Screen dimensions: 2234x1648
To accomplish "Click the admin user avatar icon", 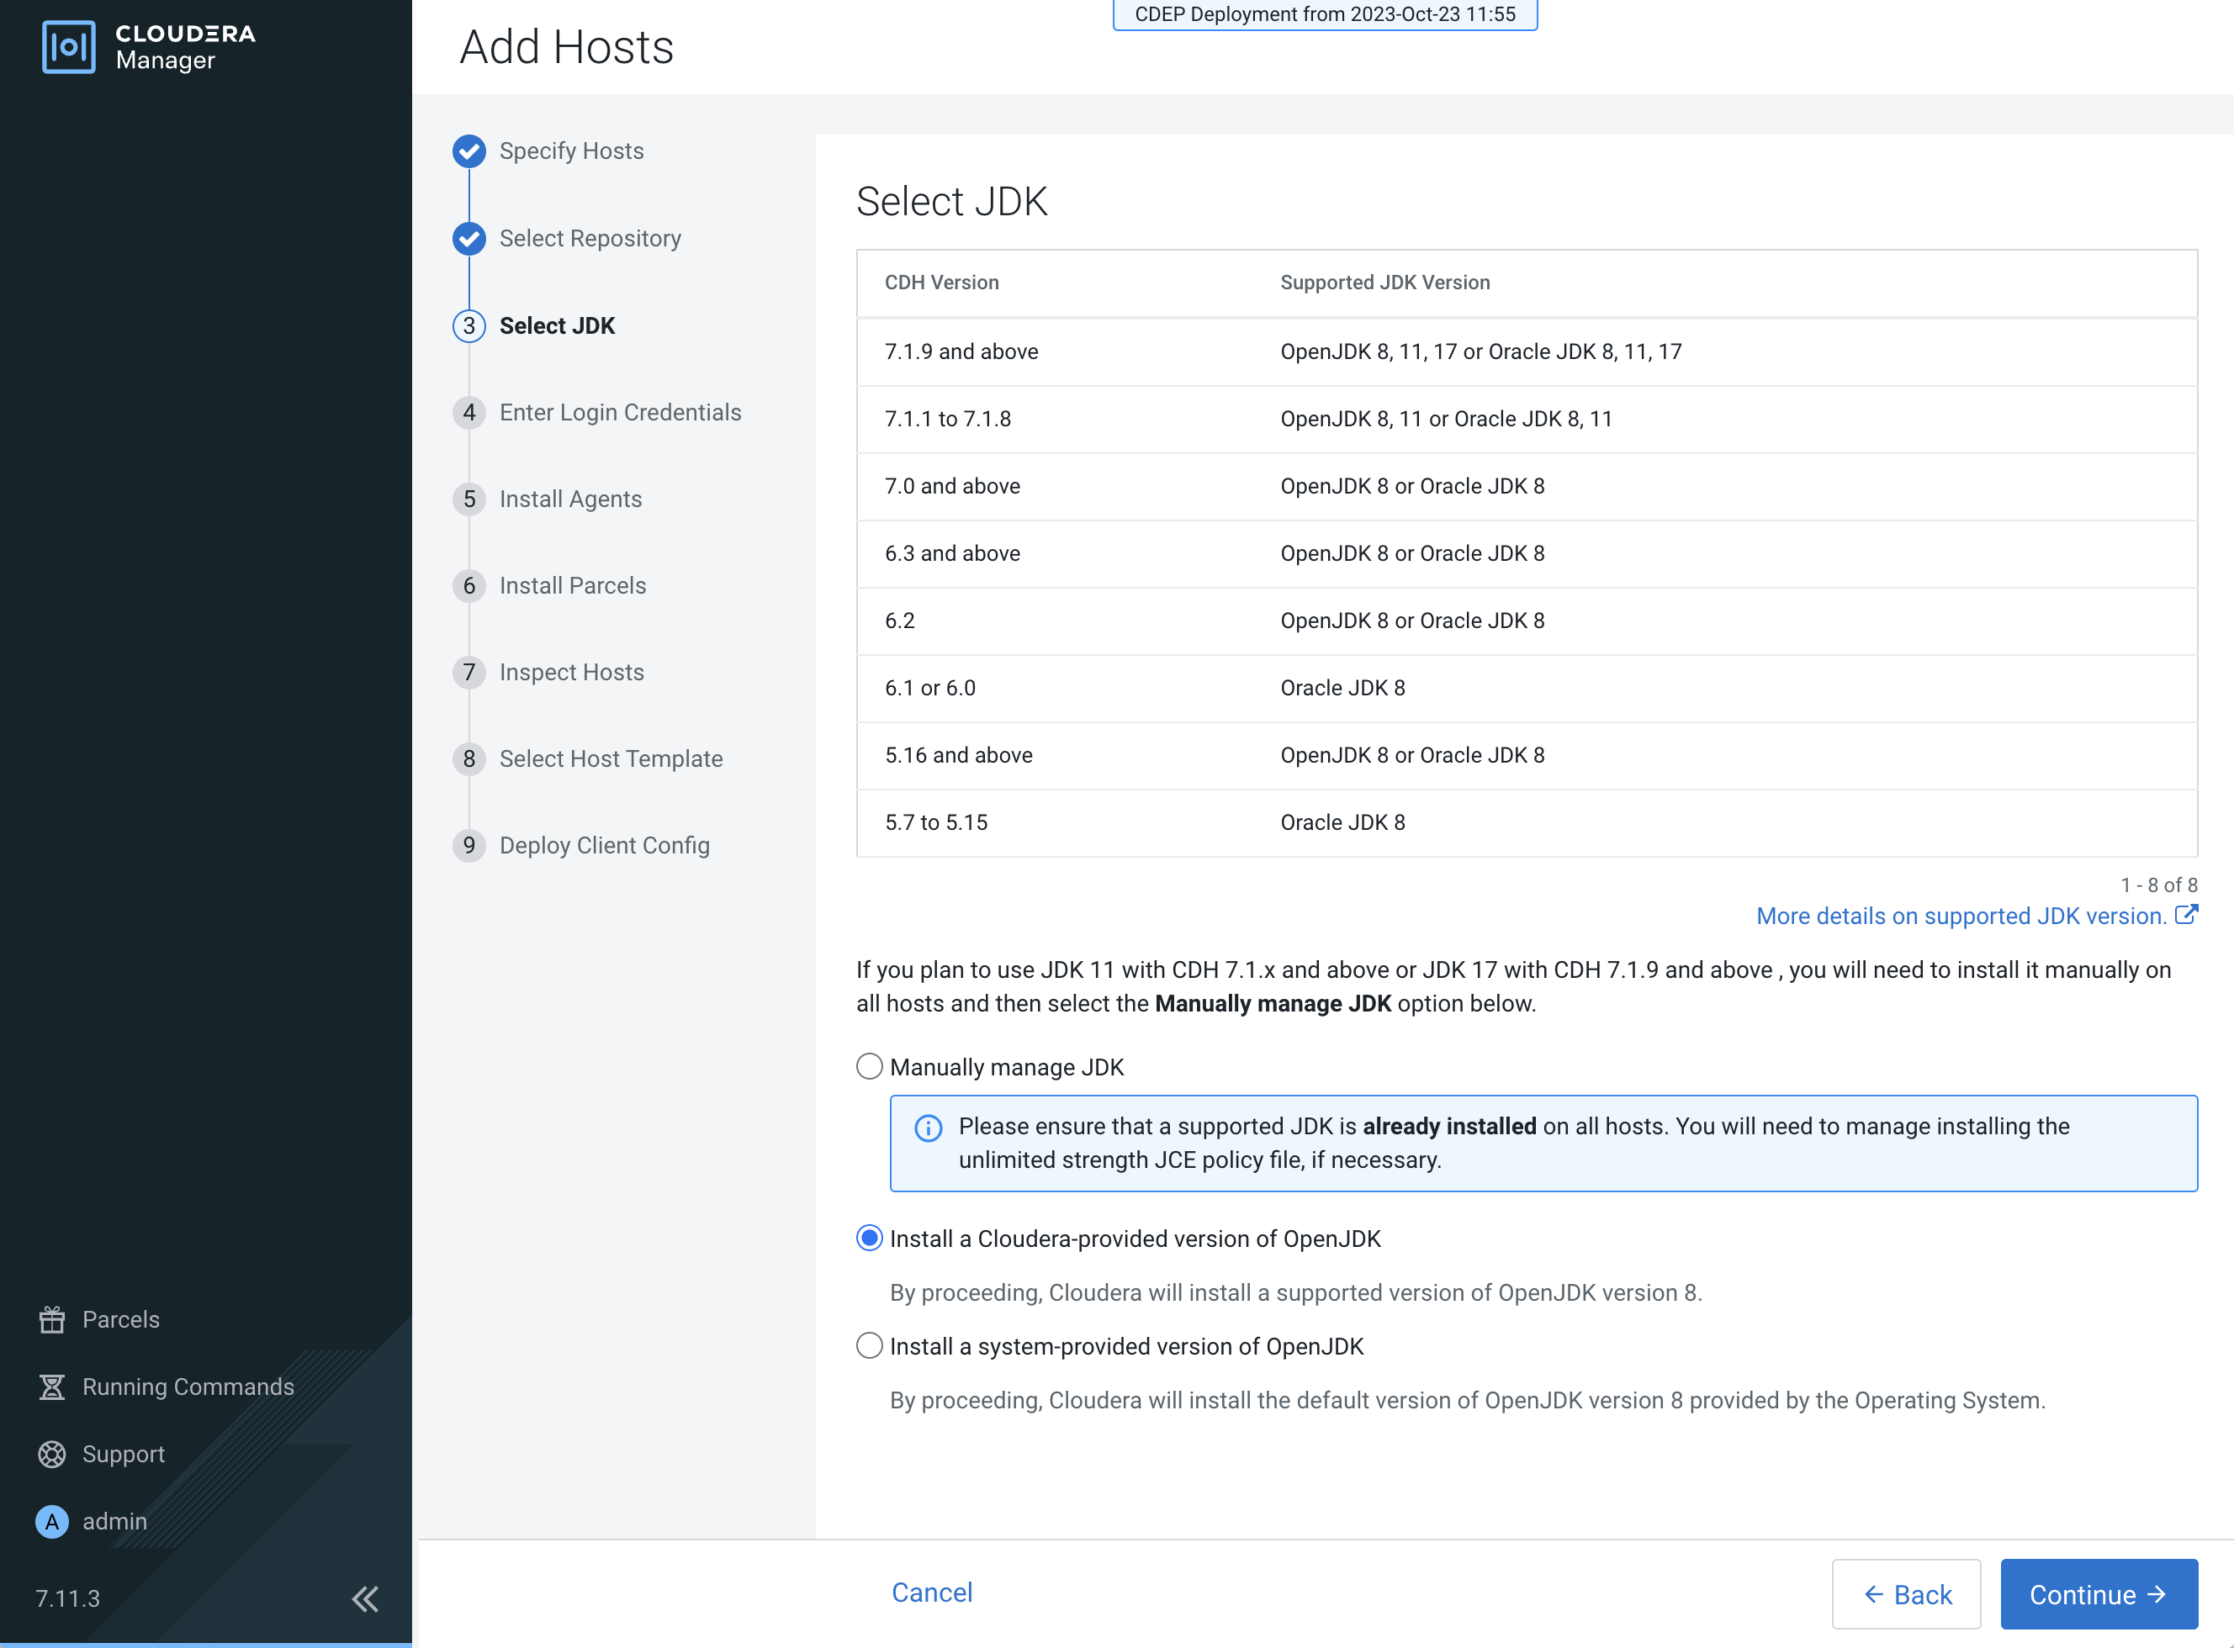I will pos(52,1521).
